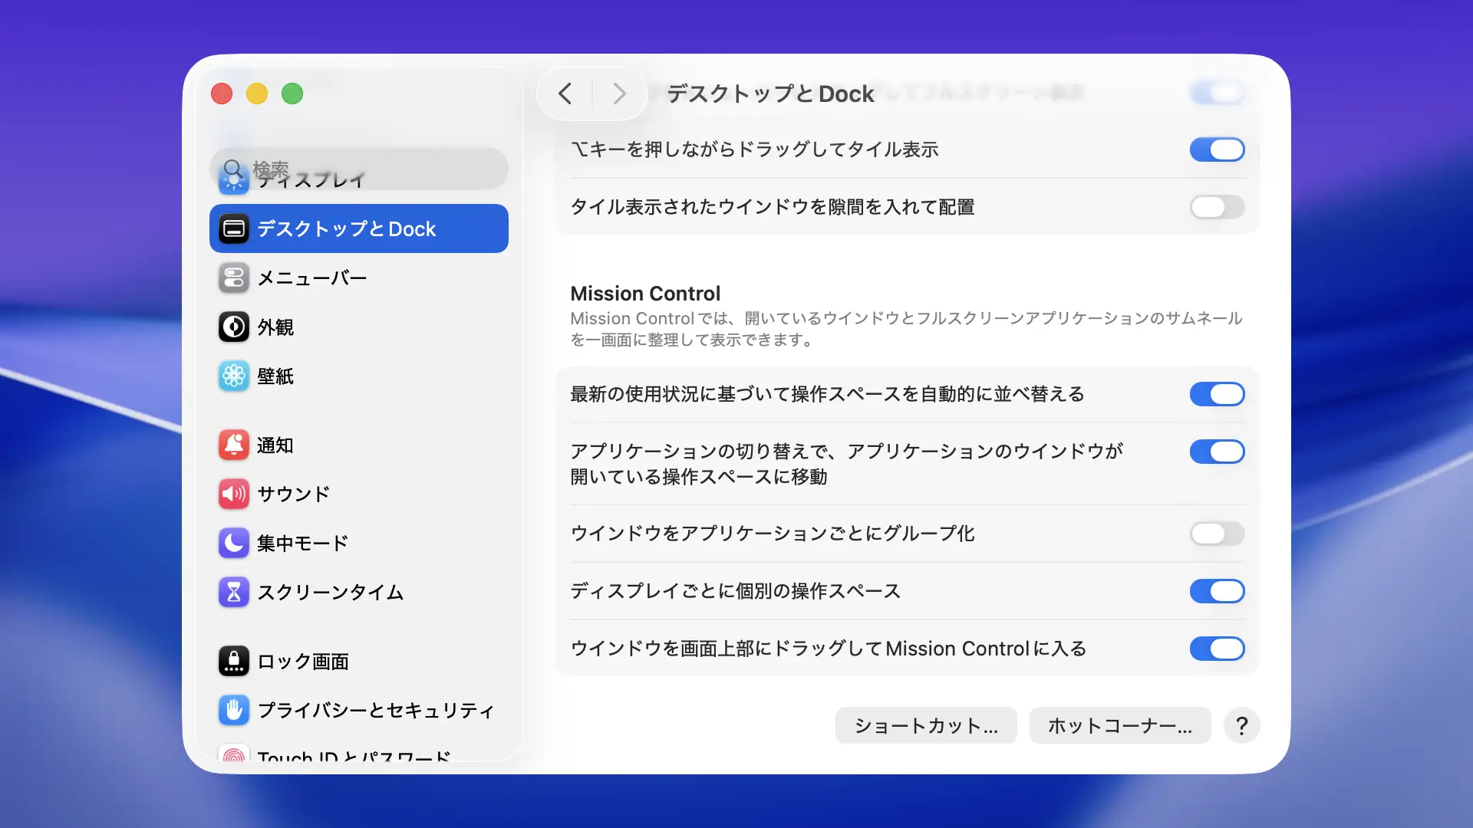Go forward with the right chevron
The width and height of the screenshot is (1473, 828).
point(619,94)
